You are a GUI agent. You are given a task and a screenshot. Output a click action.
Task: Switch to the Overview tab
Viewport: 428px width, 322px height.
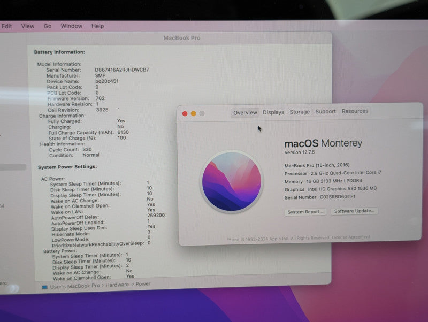pos(245,113)
